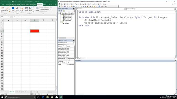Viewport: 177px width, 99px height.
Task: Open the VBA Format menu
Action: [x=77, y=4]
